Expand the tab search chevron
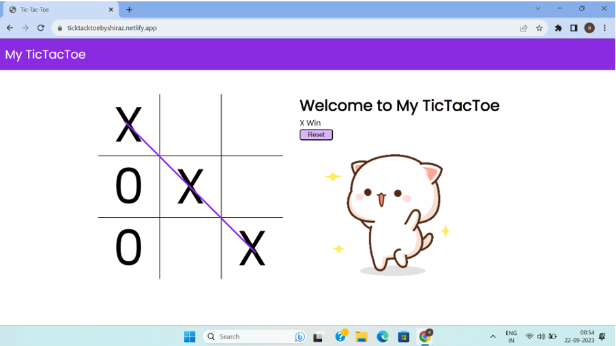 tap(538, 9)
